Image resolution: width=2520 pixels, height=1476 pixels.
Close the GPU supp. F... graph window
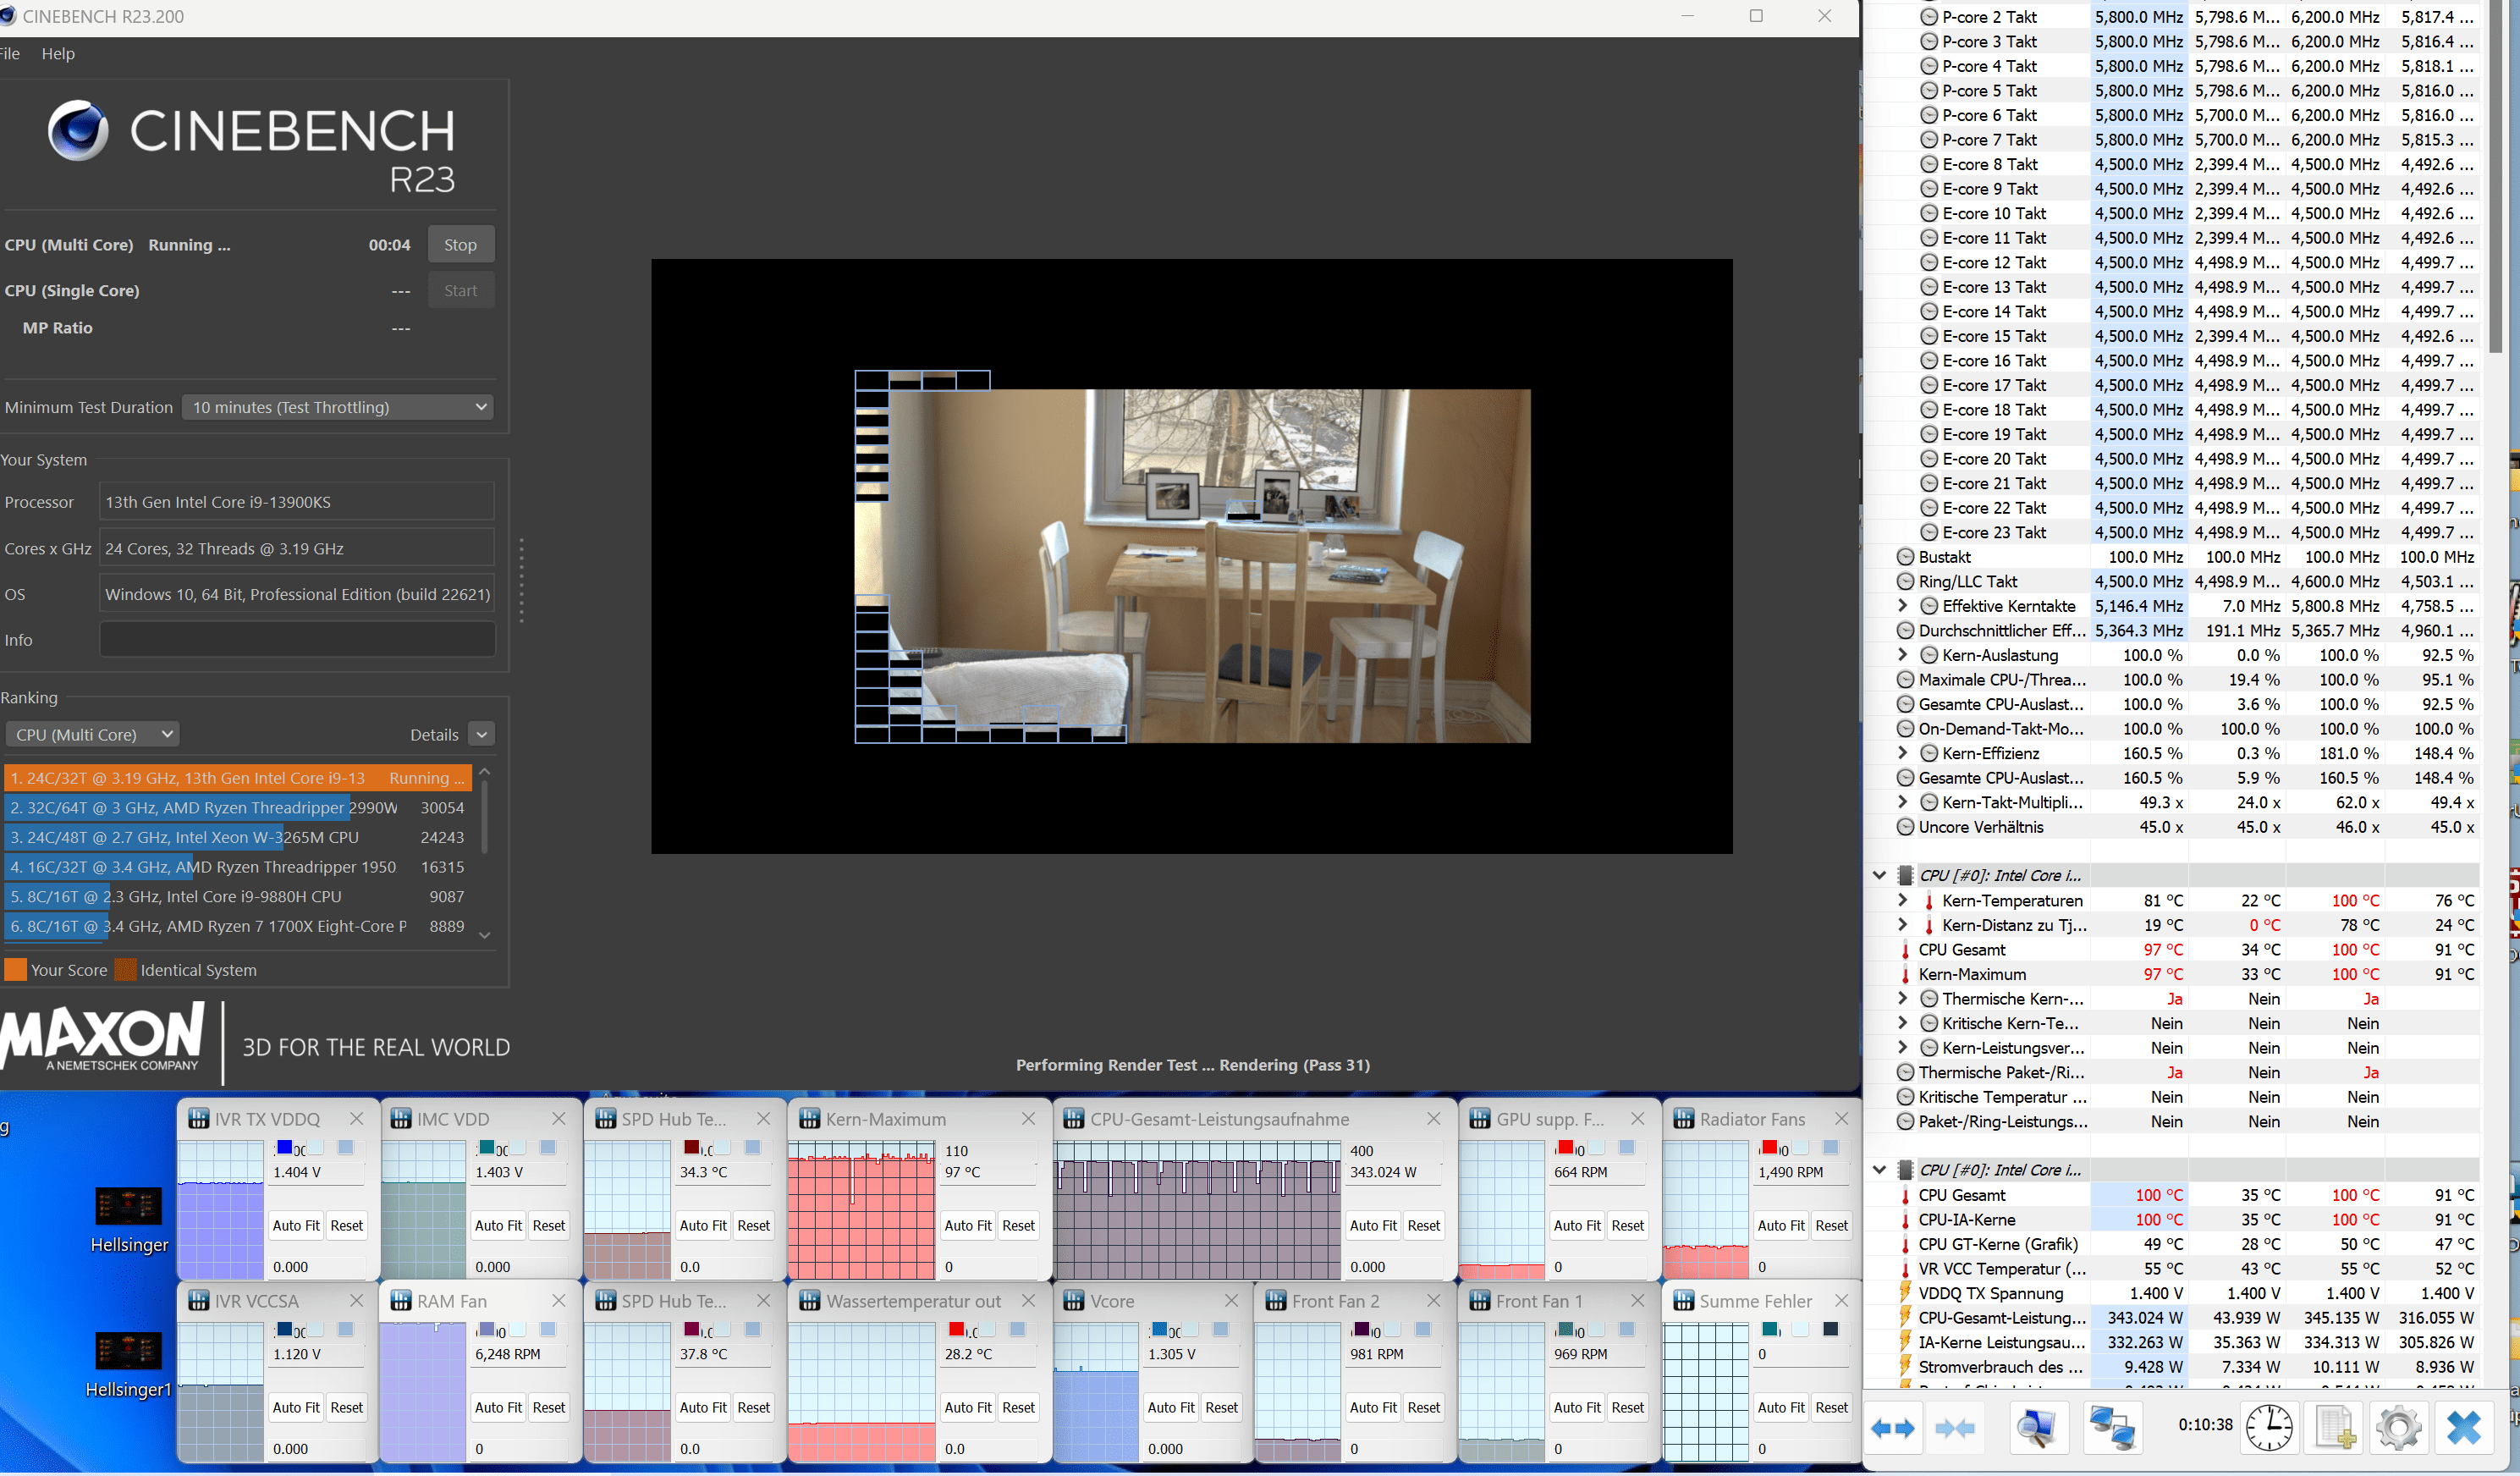[x=1637, y=1119]
